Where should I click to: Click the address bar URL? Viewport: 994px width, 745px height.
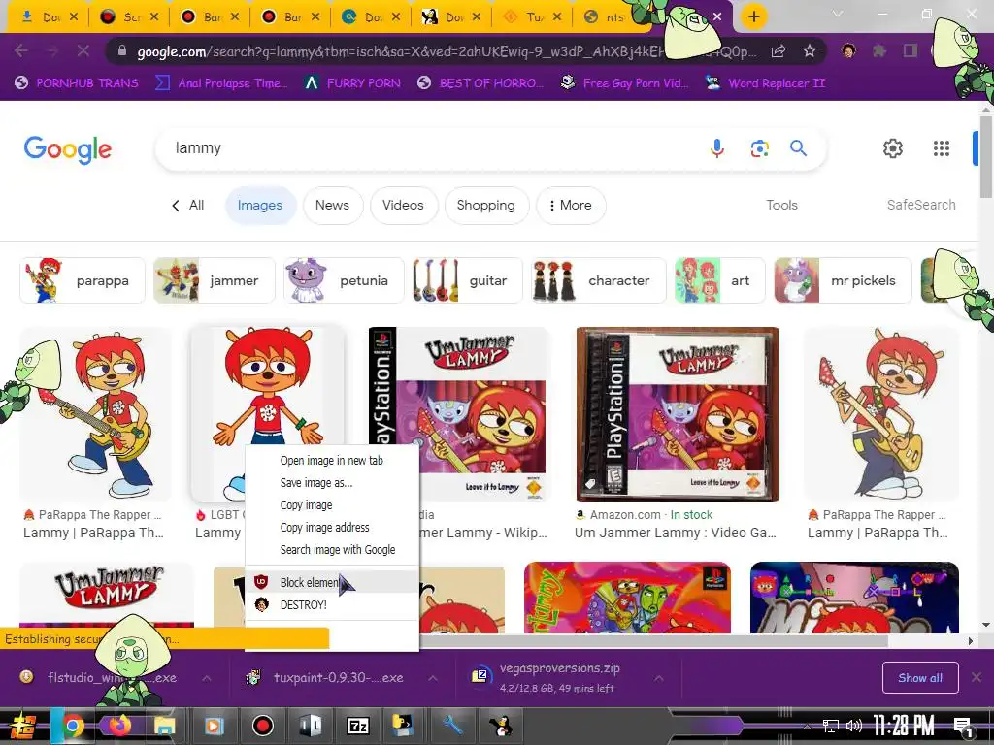click(x=447, y=51)
